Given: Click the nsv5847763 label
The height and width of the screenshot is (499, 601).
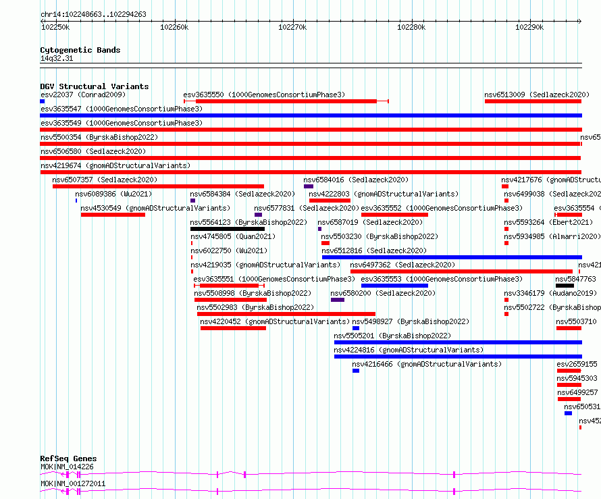Looking at the screenshot, I should pyautogui.click(x=576, y=279).
